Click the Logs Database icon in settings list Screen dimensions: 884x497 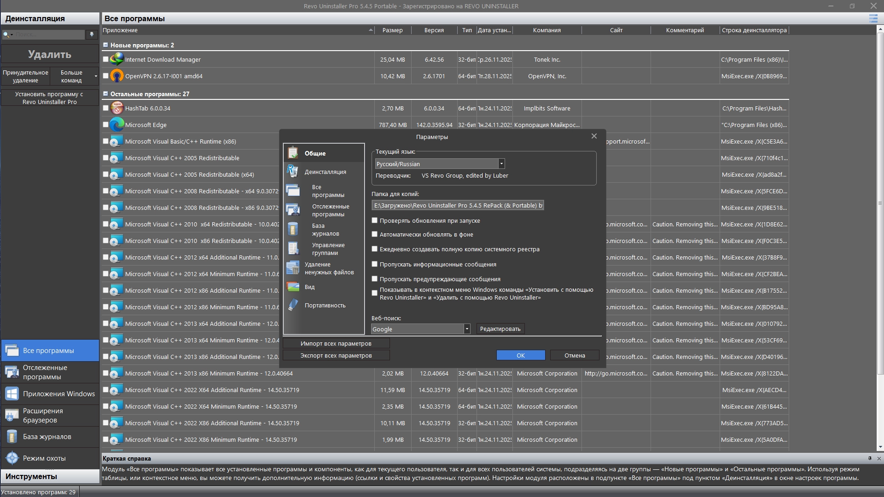coord(293,229)
